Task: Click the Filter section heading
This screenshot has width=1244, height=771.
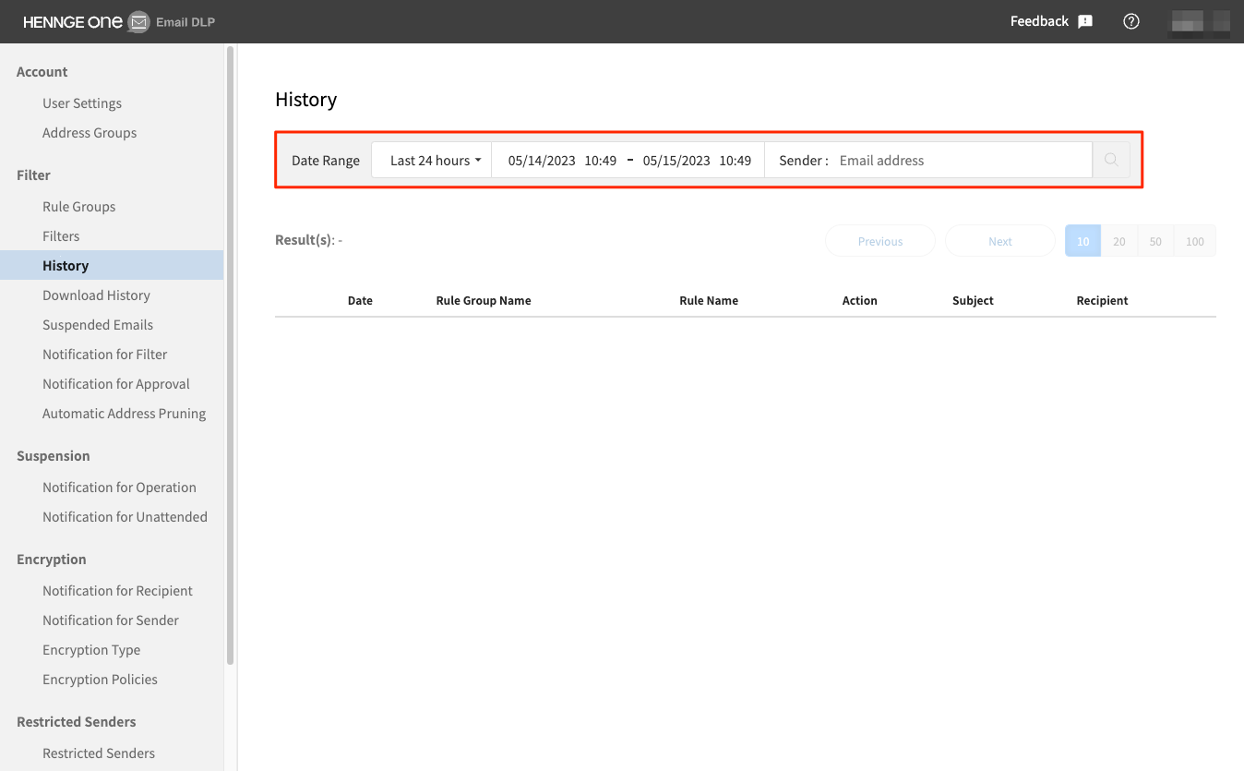Action: tap(33, 175)
